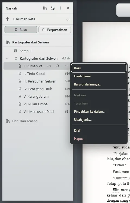
Task: Click the document icon of V. Karang Jarum
Action: tap(20, 96)
